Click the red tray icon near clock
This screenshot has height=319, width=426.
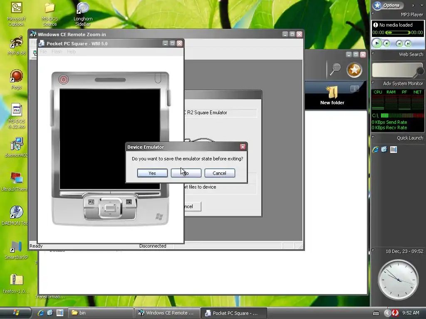395,313
